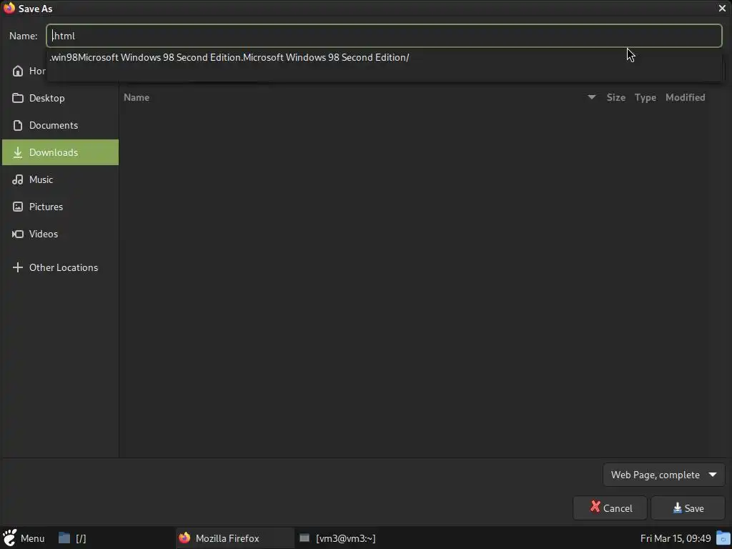Viewport: 732px width, 549px height.
Task: Click the Pictures image icon
Action: tap(18, 207)
